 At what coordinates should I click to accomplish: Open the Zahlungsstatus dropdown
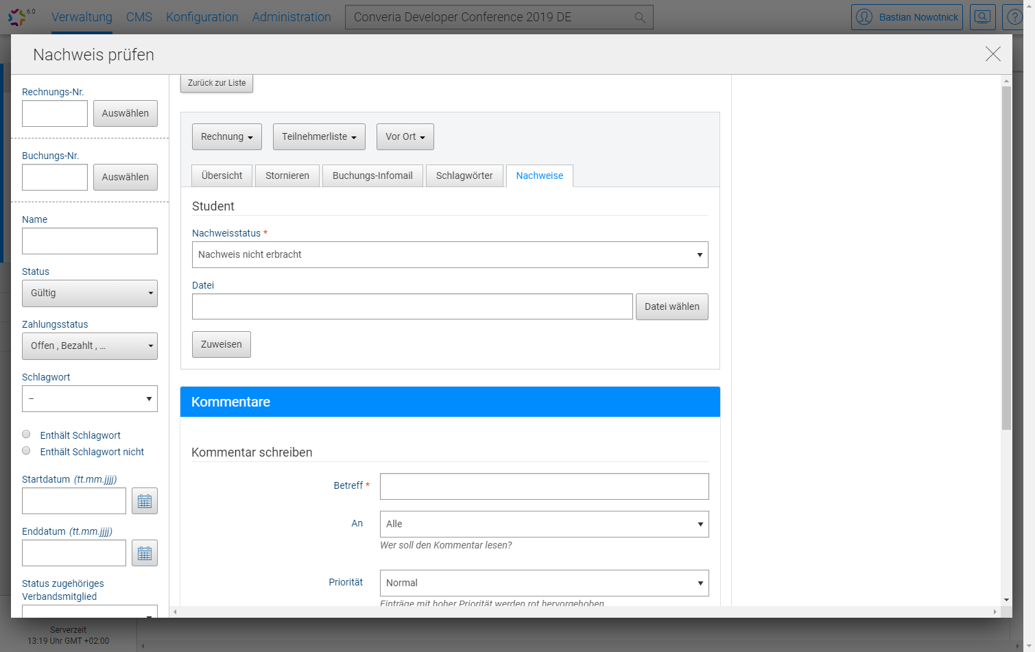tap(90, 346)
